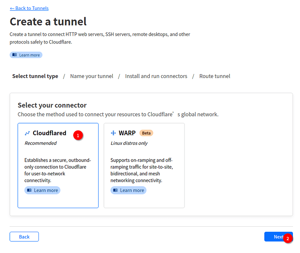300x253 pixels.
Task: Jump to the Name your tunnel step
Action: 92,76
